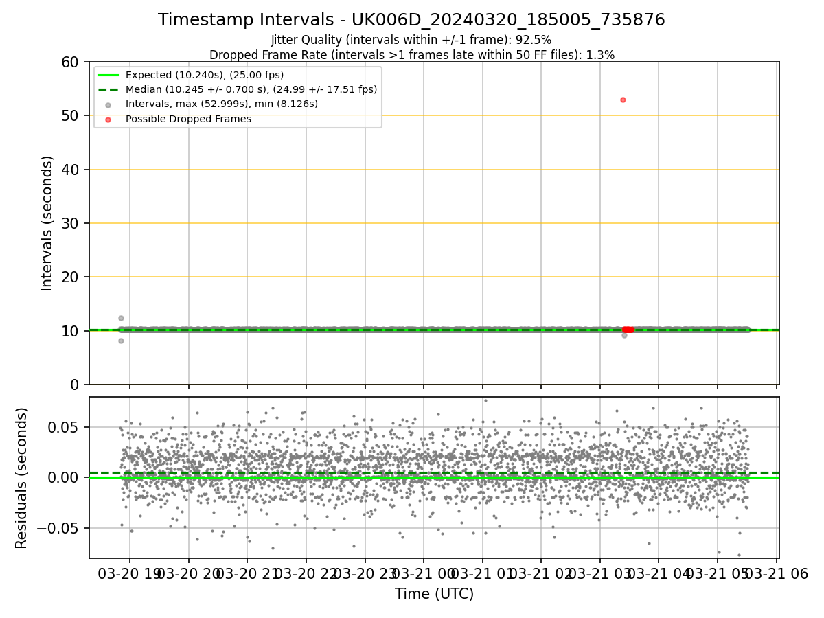Image resolution: width=824 pixels, height=618 pixels.
Task: Click the 'Time (UTC)' x-axis label
Action: click(434, 594)
